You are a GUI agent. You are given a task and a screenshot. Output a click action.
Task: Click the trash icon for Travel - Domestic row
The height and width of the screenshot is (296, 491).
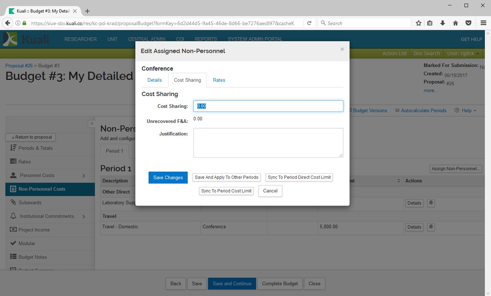[x=431, y=227]
